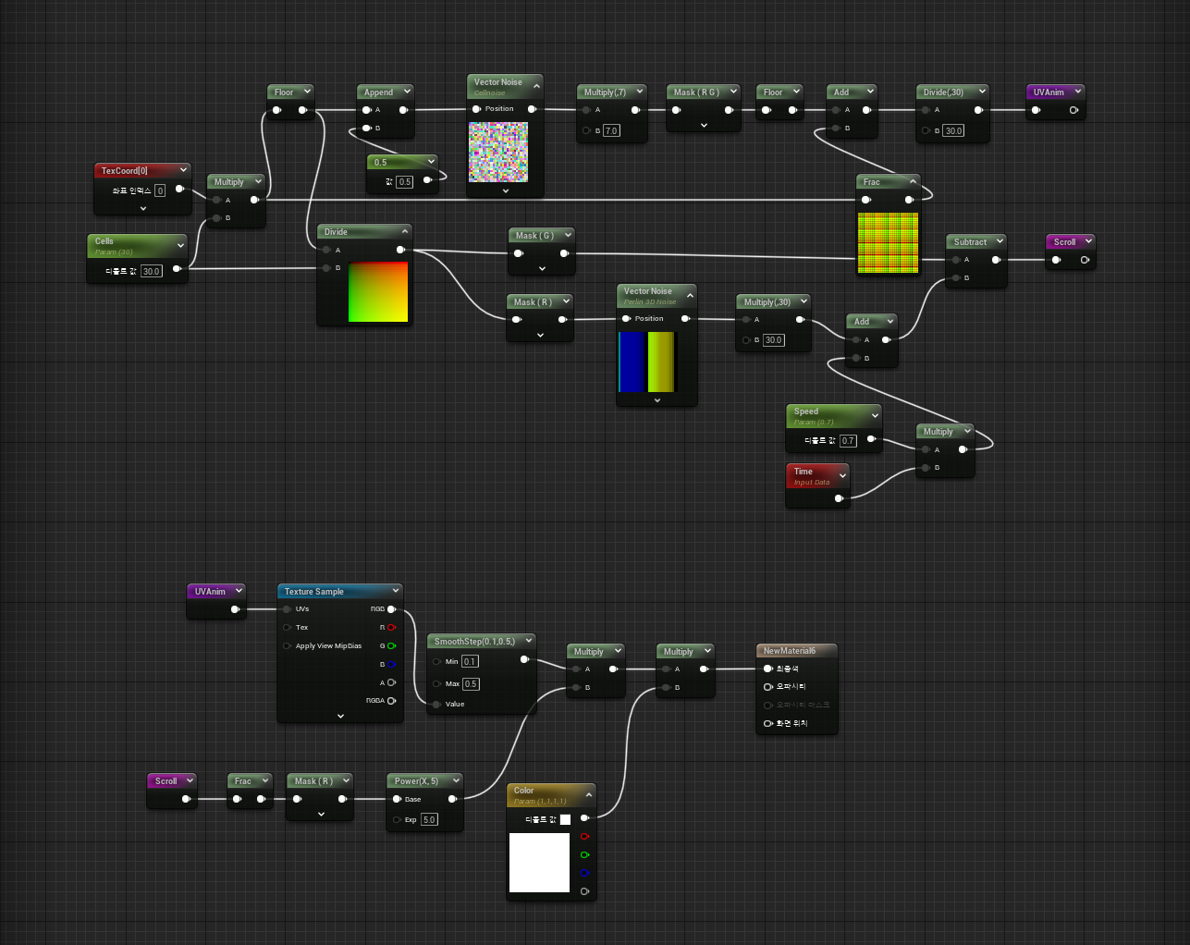Open Texture Sample node header dropdown
Image resolution: width=1190 pixels, height=945 pixels.
point(396,591)
